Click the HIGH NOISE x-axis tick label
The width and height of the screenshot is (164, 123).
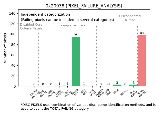[92, 93]
